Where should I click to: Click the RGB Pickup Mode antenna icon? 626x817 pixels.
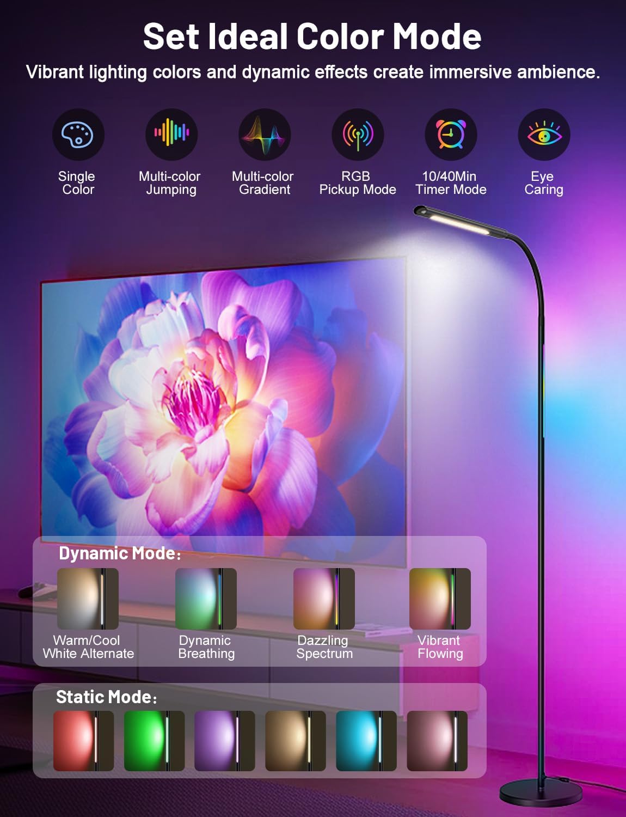pos(358,135)
